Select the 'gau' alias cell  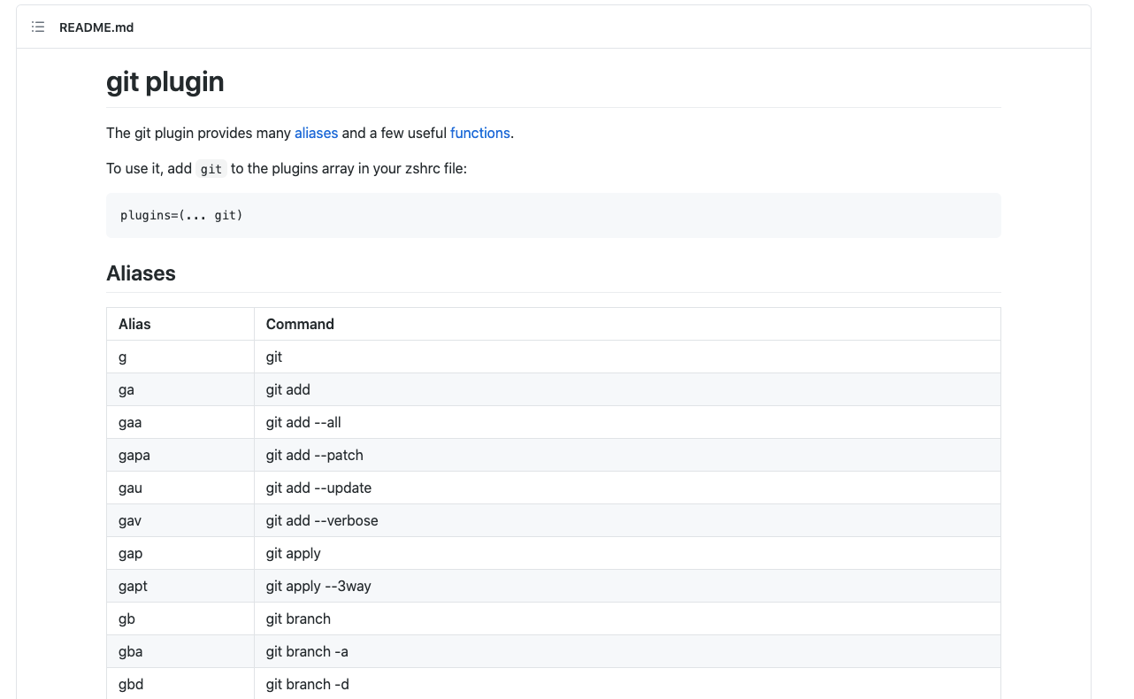tap(180, 488)
